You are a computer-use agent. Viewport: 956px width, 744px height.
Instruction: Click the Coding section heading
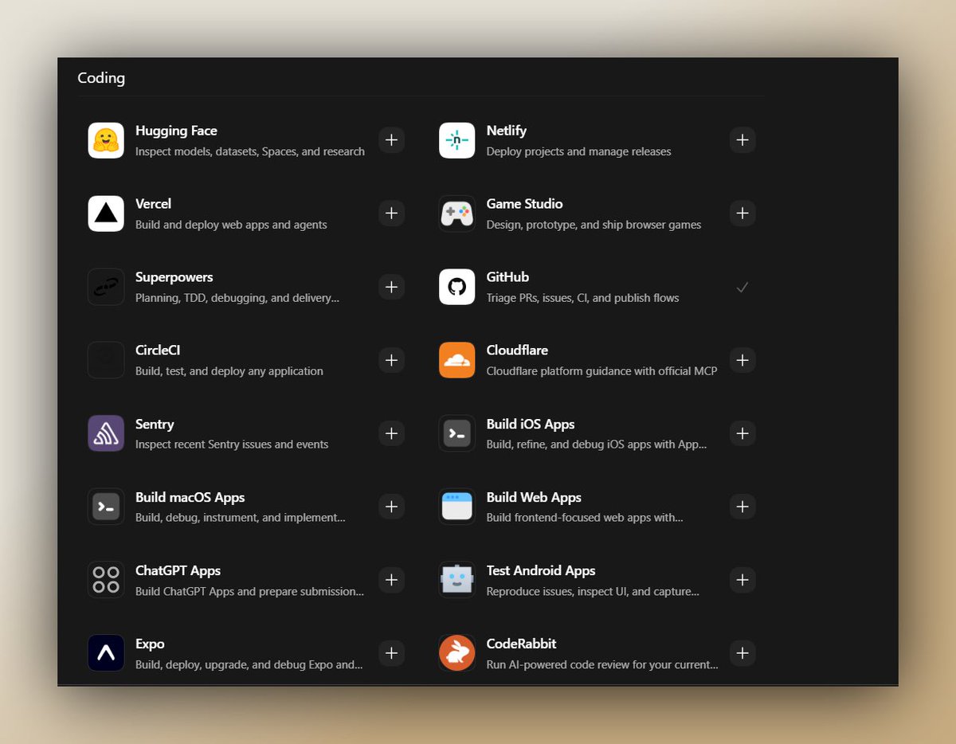(101, 78)
